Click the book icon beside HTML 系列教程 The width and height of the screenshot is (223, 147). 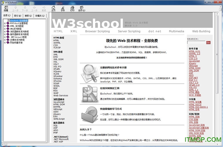click(8, 26)
